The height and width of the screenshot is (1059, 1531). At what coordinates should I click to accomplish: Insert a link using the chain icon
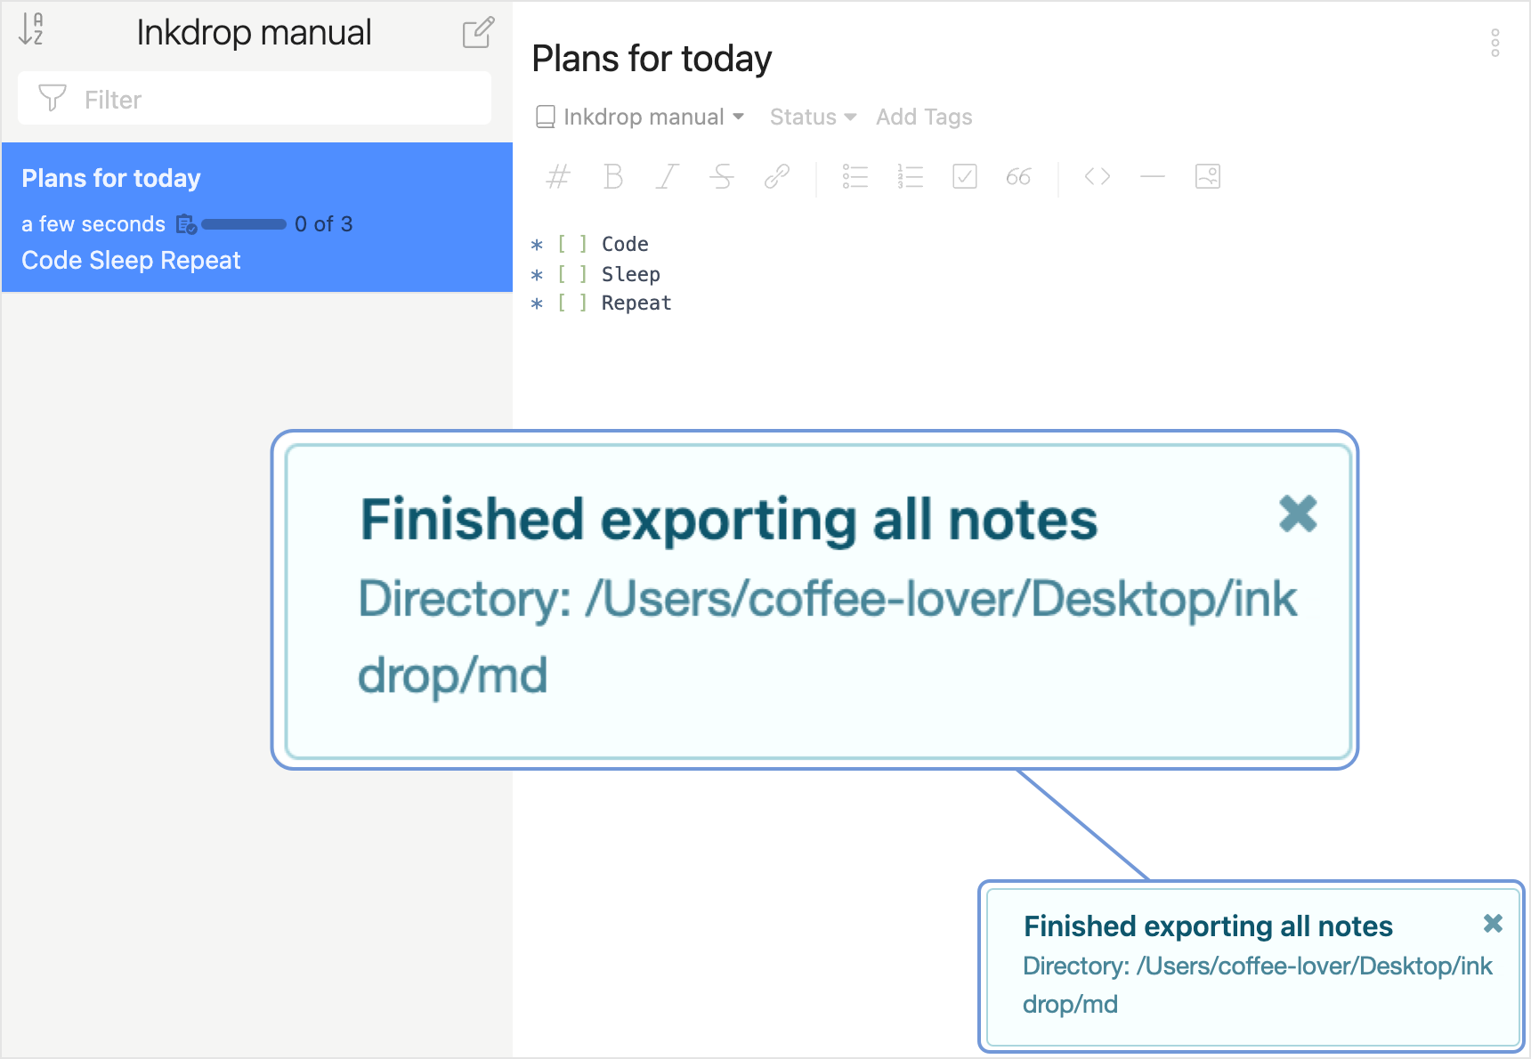[x=776, y=177]
